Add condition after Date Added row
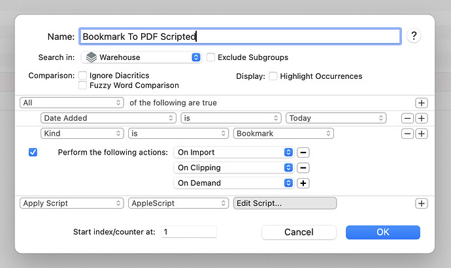Image resolution: width=451 pixels, height=268 pixels. 422,118
